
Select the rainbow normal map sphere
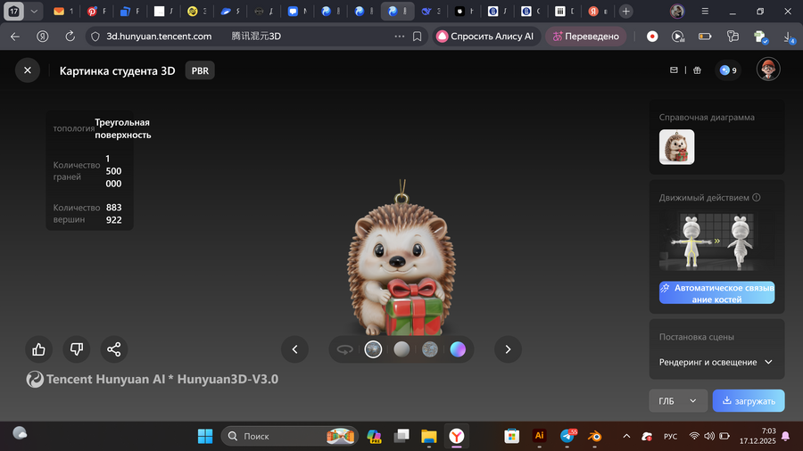pyautogui.click(x=458, y=349)
